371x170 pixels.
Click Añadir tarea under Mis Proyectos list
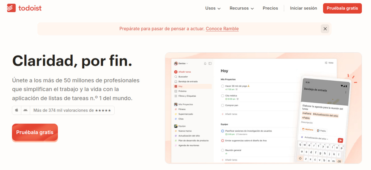[x=229, y=114]
